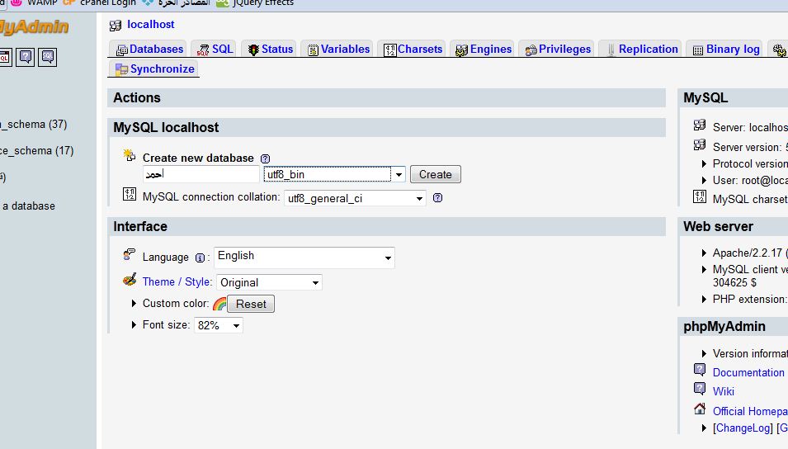
Task: Open the Variables tab
Action: click(337, 49)
